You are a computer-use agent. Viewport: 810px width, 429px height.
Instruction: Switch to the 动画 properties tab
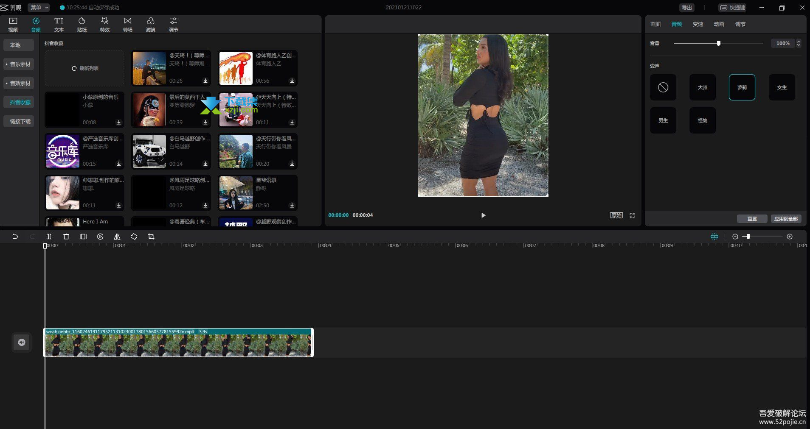point(719,24)
